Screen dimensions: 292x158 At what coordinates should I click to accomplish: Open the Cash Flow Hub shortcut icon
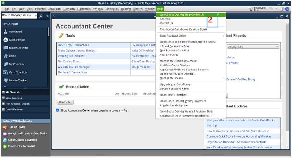[6, 72]
